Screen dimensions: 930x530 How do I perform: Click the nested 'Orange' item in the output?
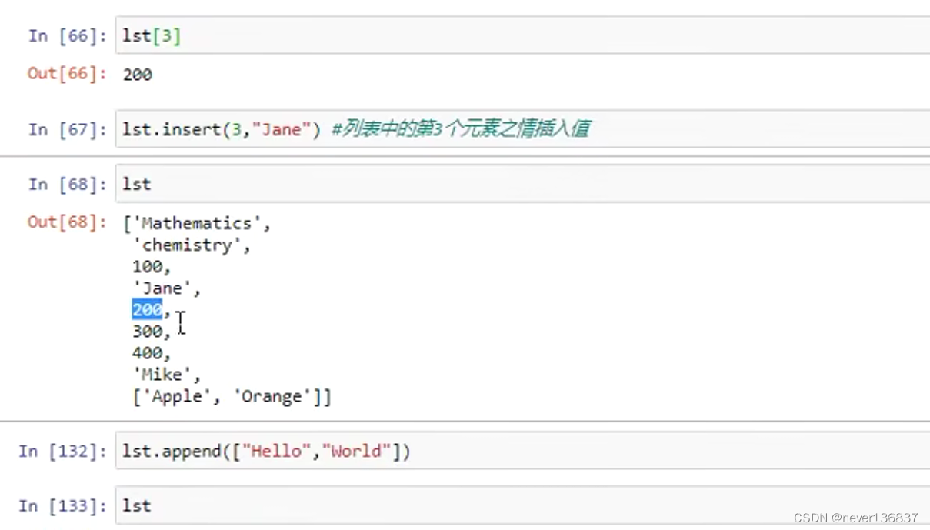click(273, 397)
